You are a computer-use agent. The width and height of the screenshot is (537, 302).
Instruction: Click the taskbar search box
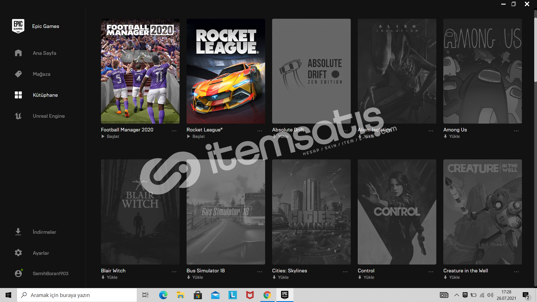coord(77,295)
